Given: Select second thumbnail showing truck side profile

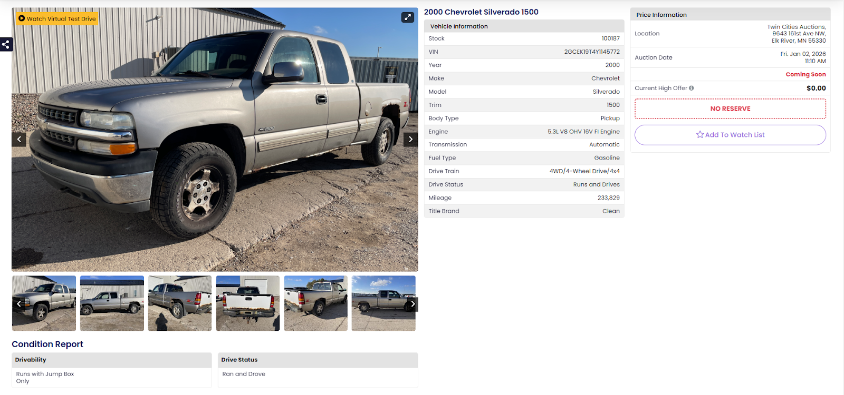Looking at the screenshot, I should click(112, 303).
